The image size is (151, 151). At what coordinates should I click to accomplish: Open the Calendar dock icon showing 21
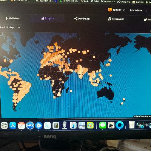22,125
